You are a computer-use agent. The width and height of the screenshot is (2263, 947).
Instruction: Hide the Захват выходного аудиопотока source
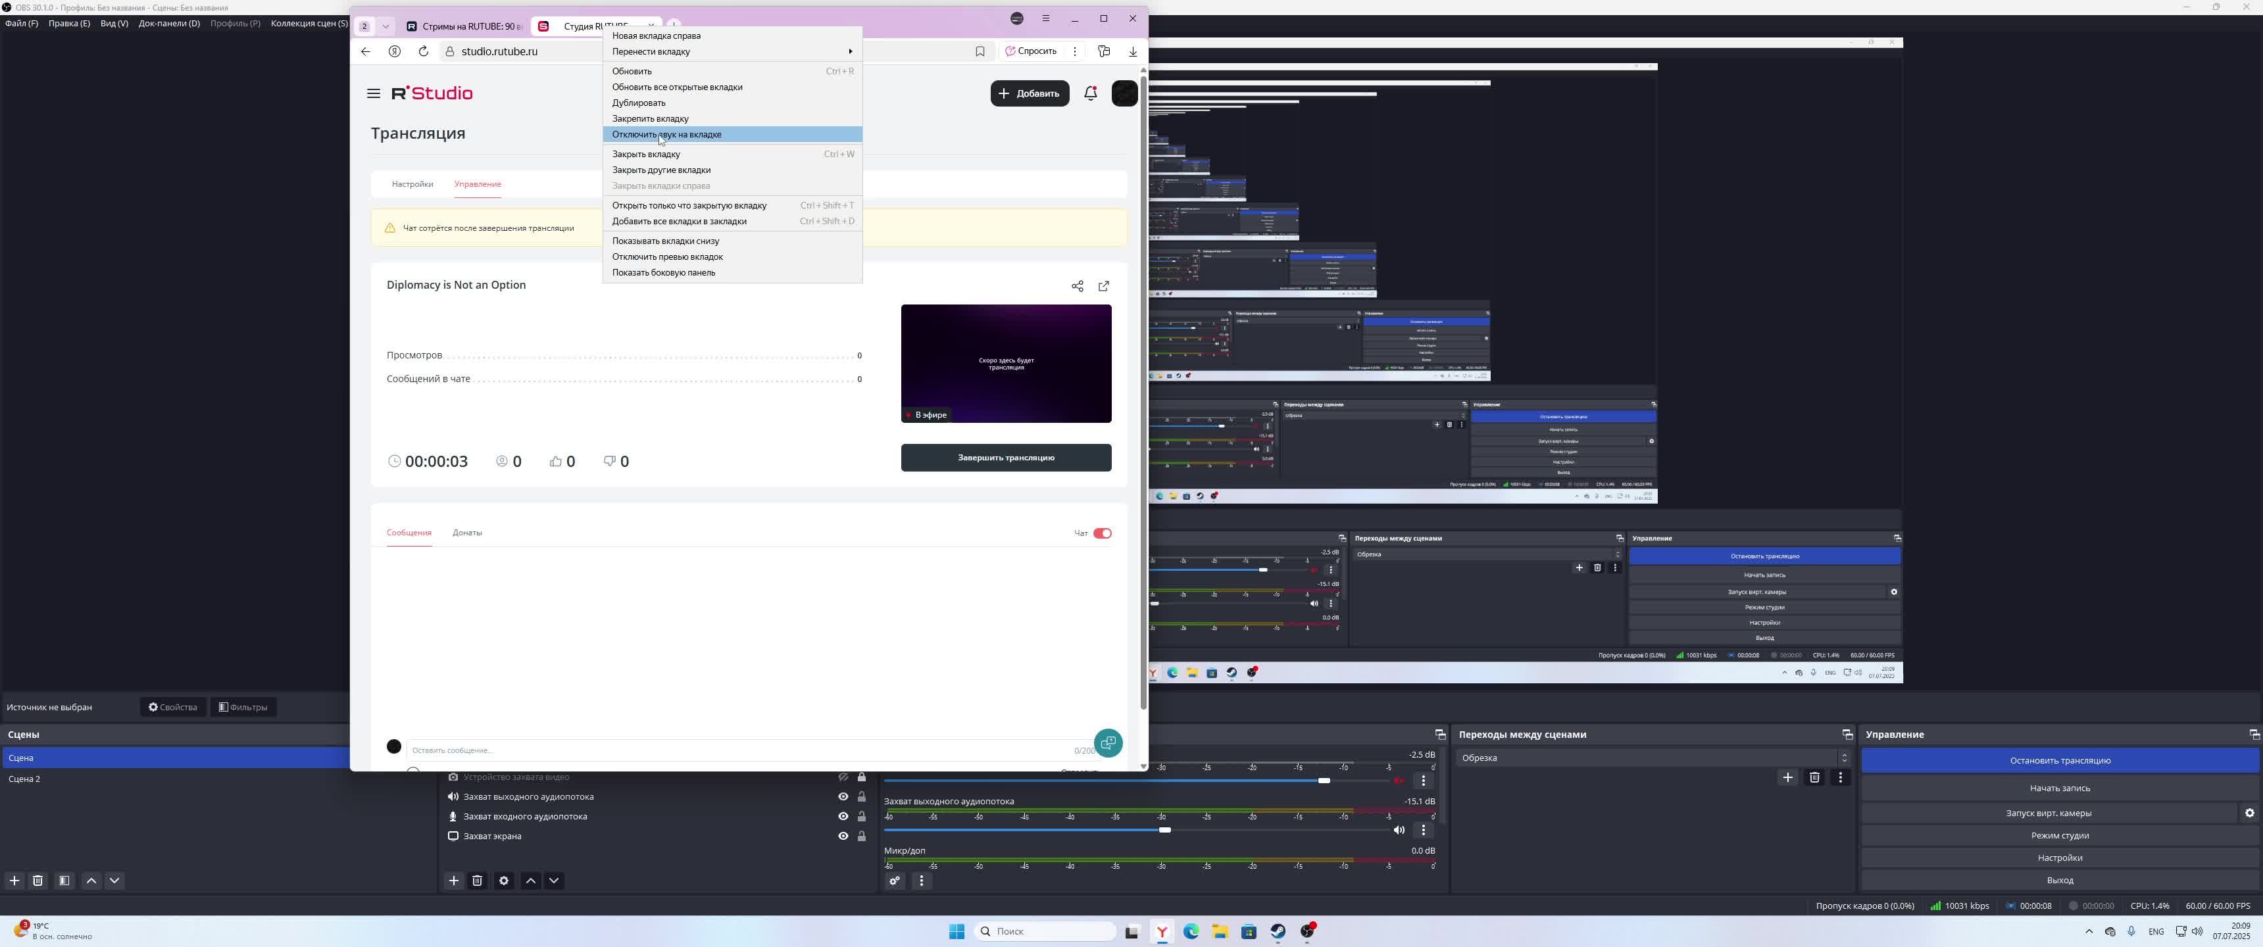(843, 797)
